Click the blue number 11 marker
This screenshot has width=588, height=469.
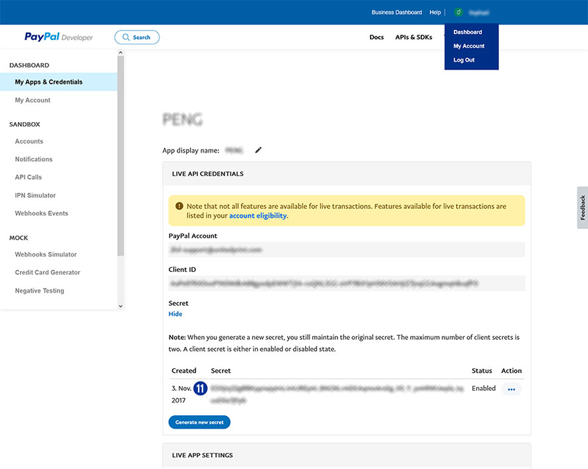pos(201,389)
